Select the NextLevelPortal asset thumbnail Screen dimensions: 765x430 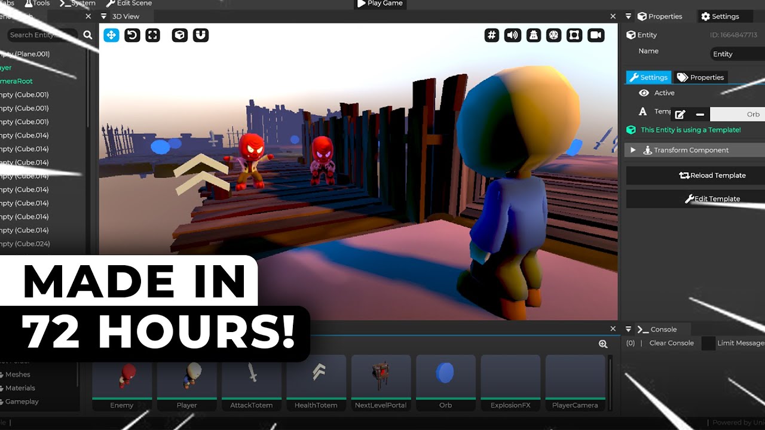[381, 383]
